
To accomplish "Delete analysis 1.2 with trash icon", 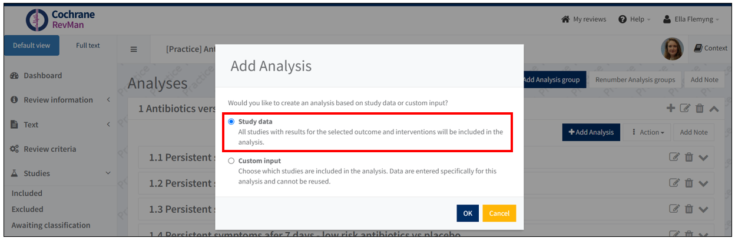I will 688,183.
